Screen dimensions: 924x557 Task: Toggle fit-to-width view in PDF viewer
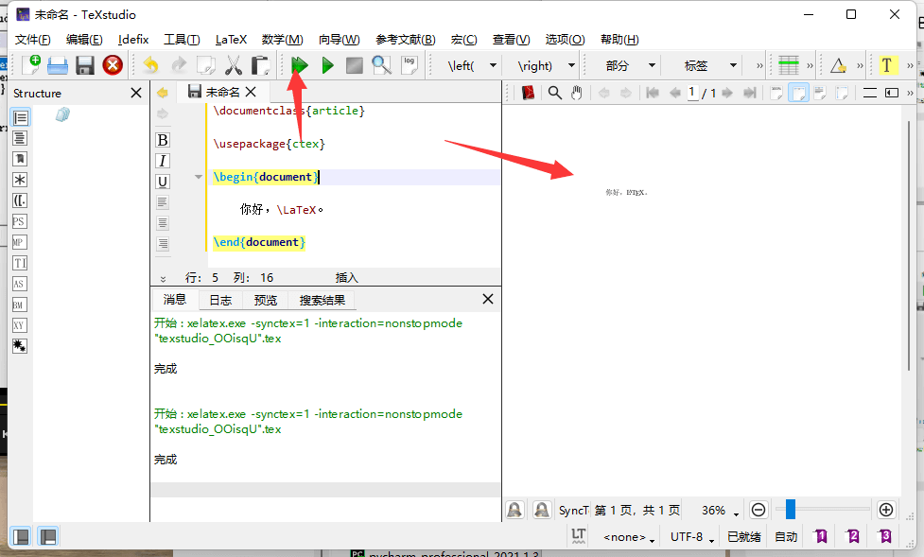(x=798, y=93)
